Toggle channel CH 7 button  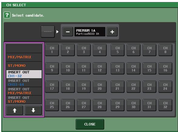(149, 50)
